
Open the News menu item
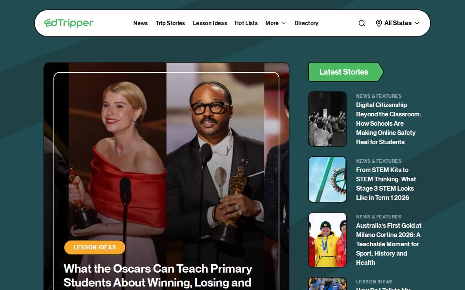(140, 23)
